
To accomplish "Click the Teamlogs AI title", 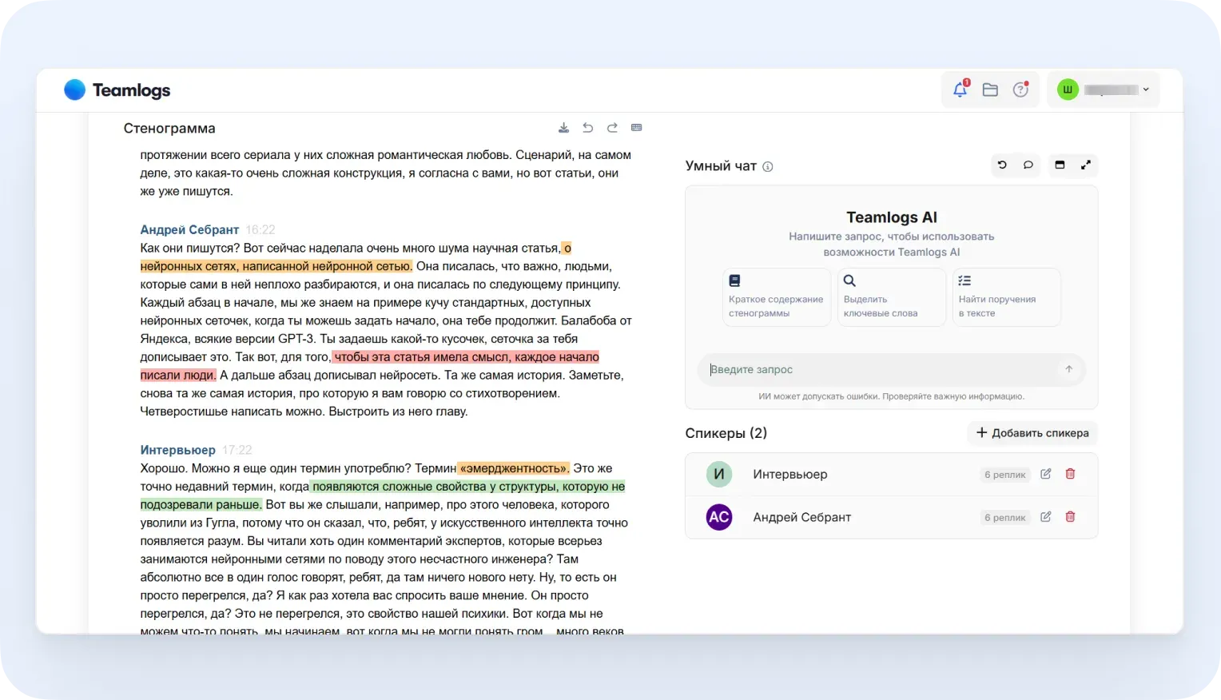I will coord(892,217).
